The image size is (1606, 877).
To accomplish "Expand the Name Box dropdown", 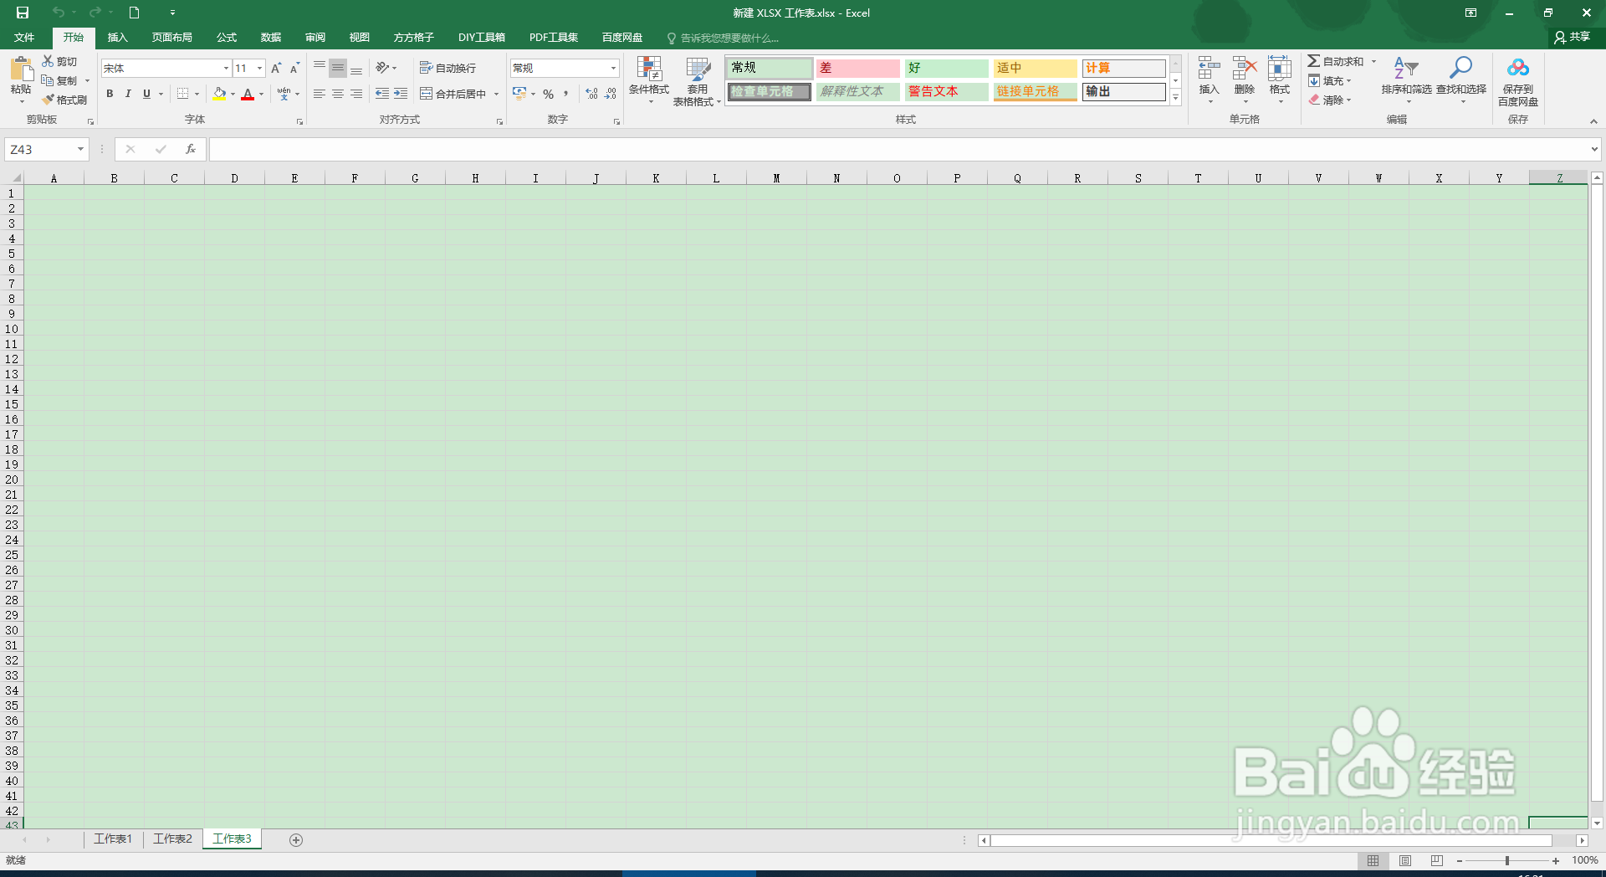I will tap(80, 149).
